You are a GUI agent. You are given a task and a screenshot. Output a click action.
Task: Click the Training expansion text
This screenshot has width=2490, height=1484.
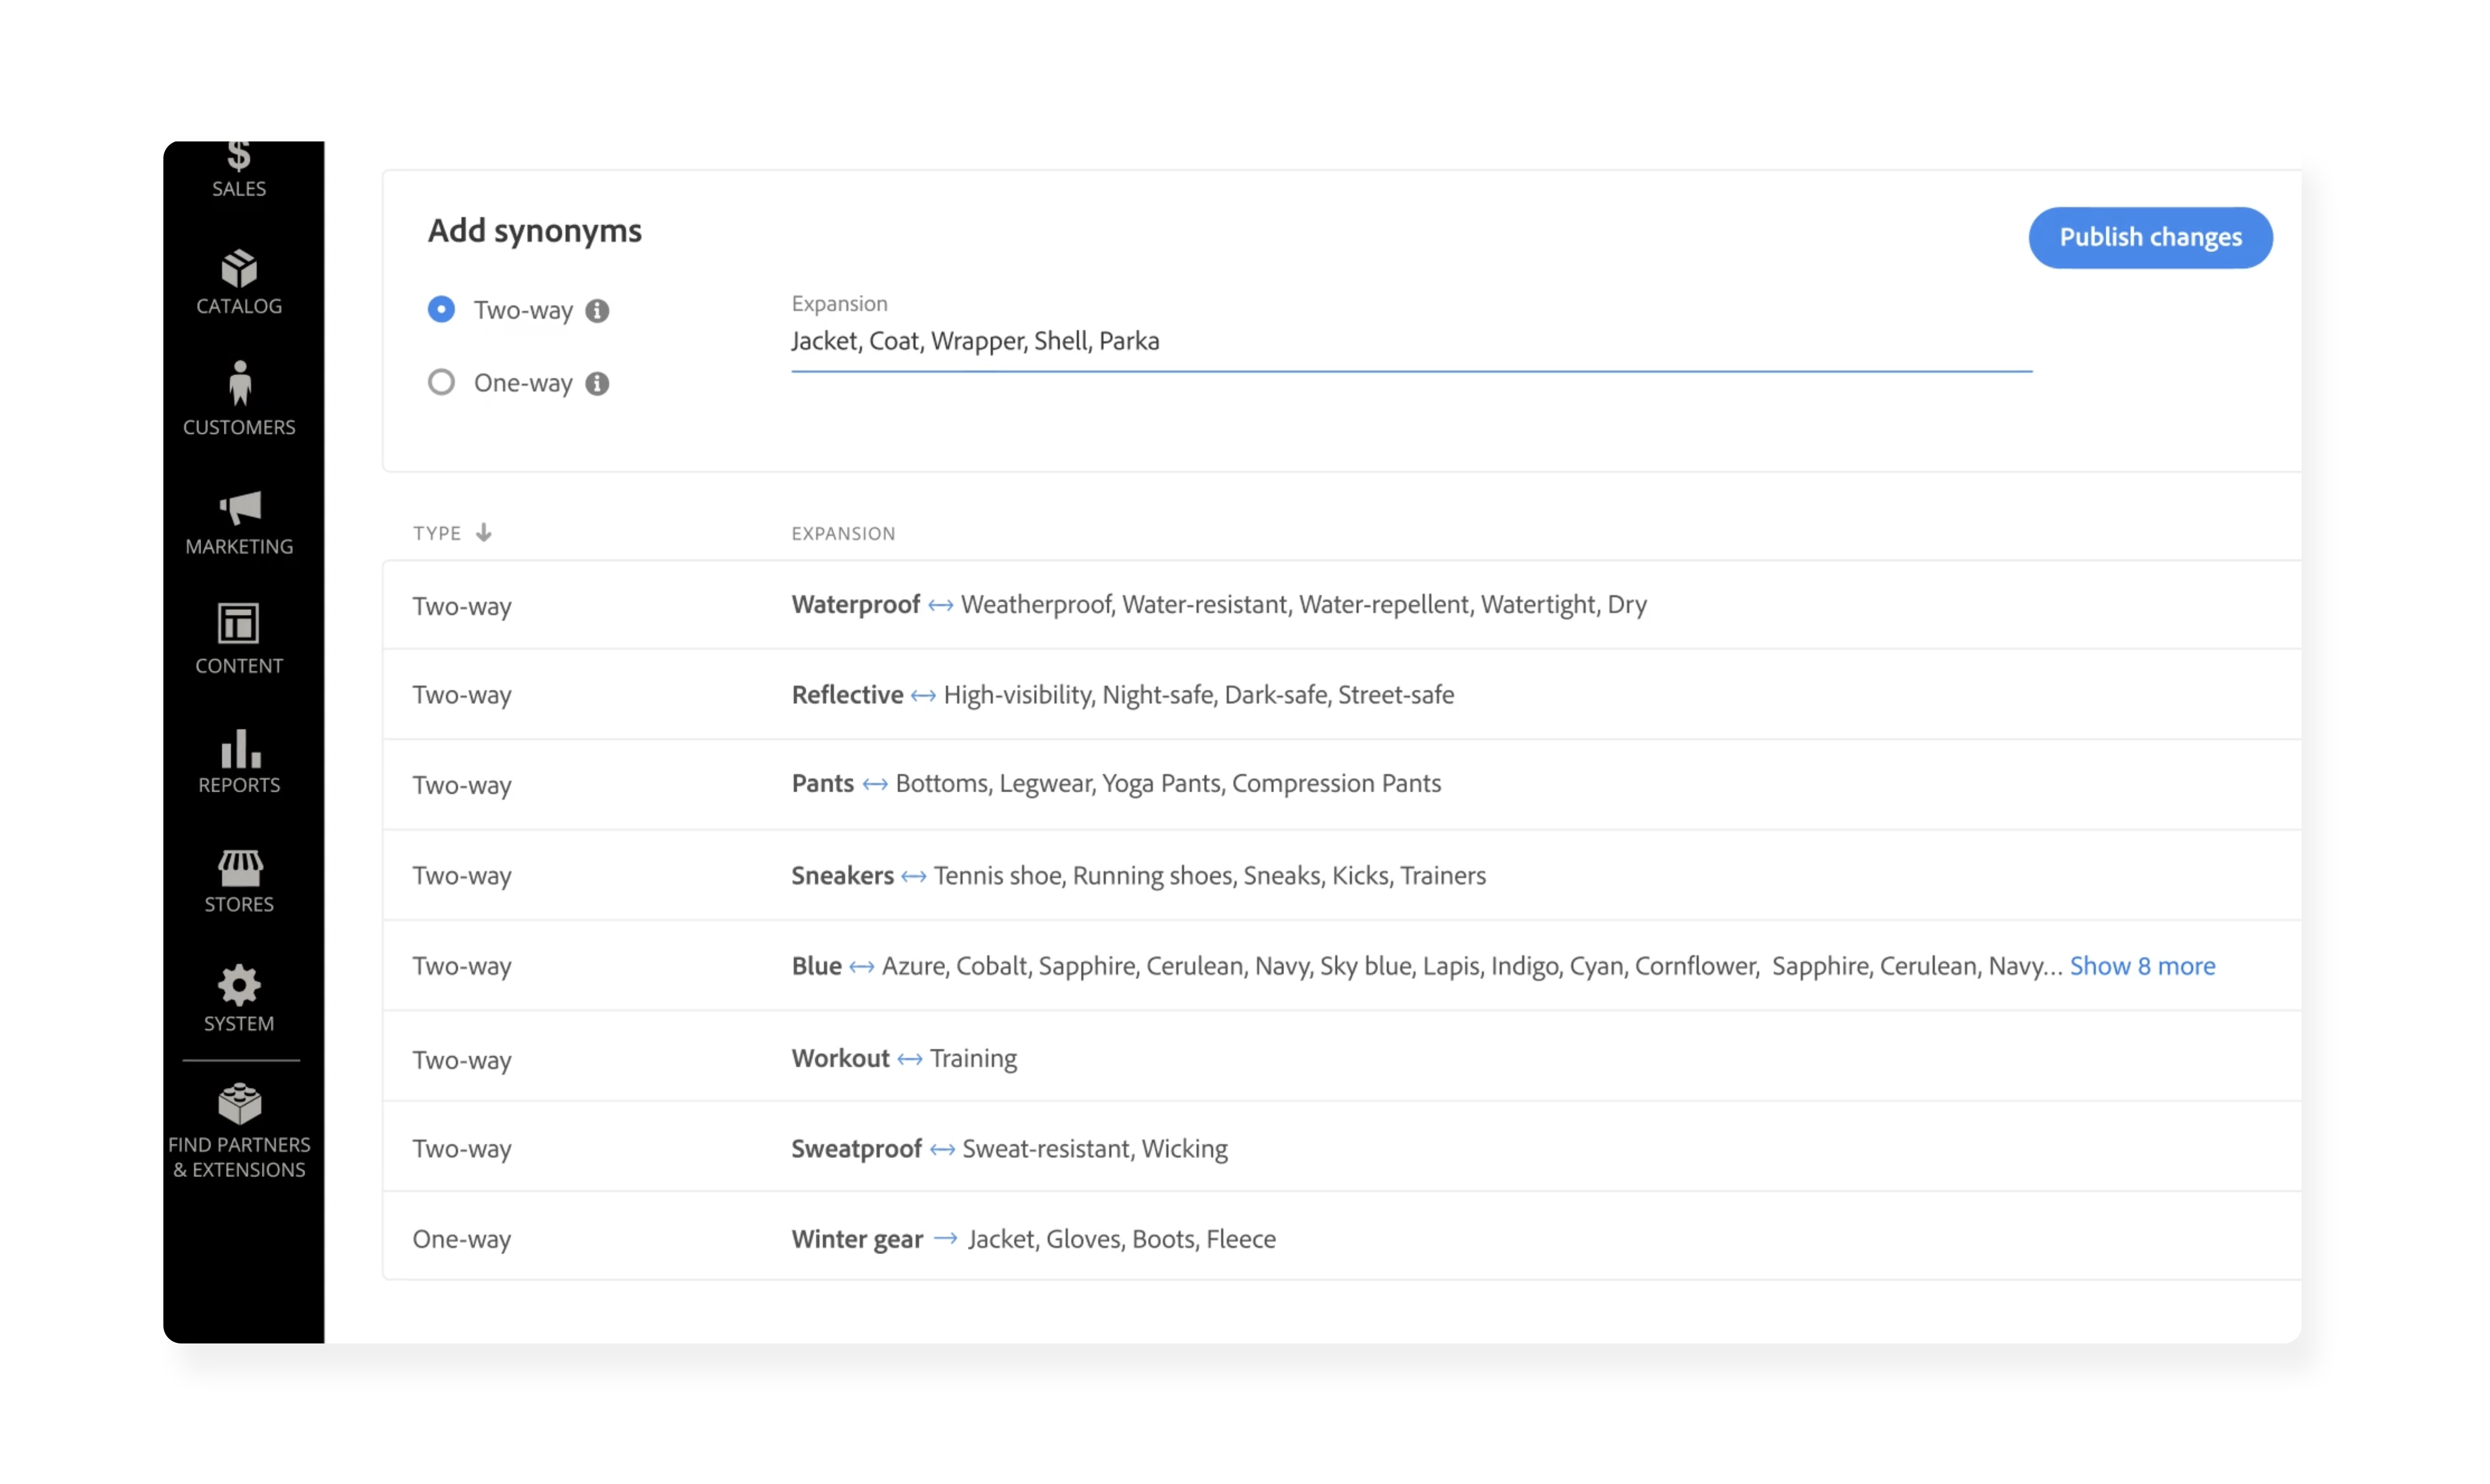pyautogui.click(x=974, y=1059)
